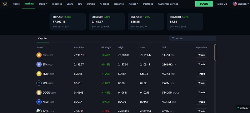Open the Trade dropdown menu
250x113 pixels.
point(43,4)
